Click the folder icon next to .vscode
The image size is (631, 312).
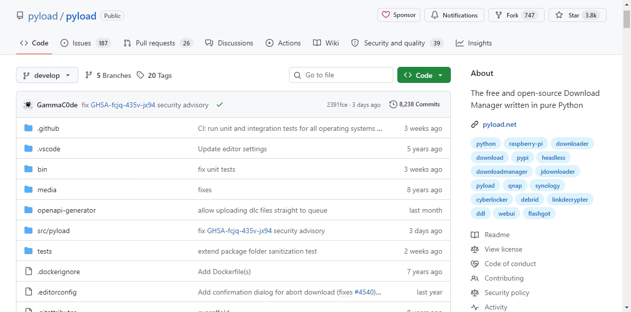(x=28, y=149)
